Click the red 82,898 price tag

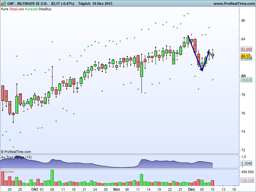246,49
